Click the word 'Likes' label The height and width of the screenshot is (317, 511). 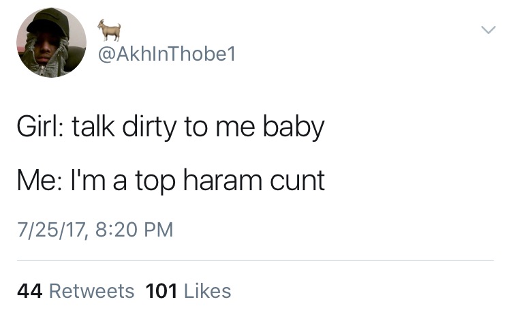pos(208,291)
